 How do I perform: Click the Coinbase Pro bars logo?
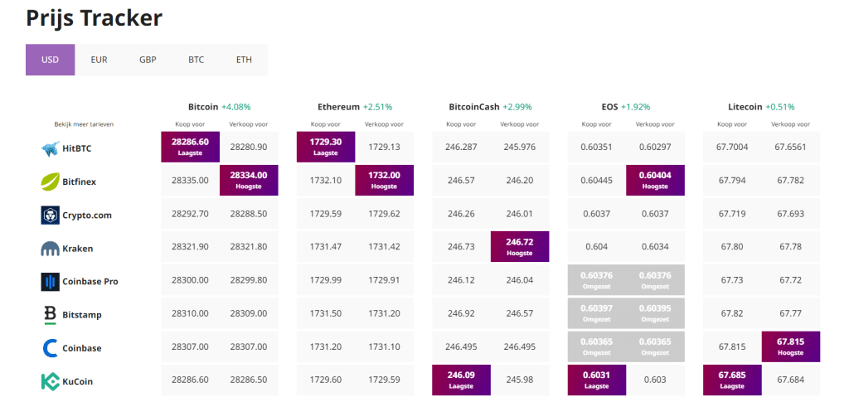click(50, 282)
